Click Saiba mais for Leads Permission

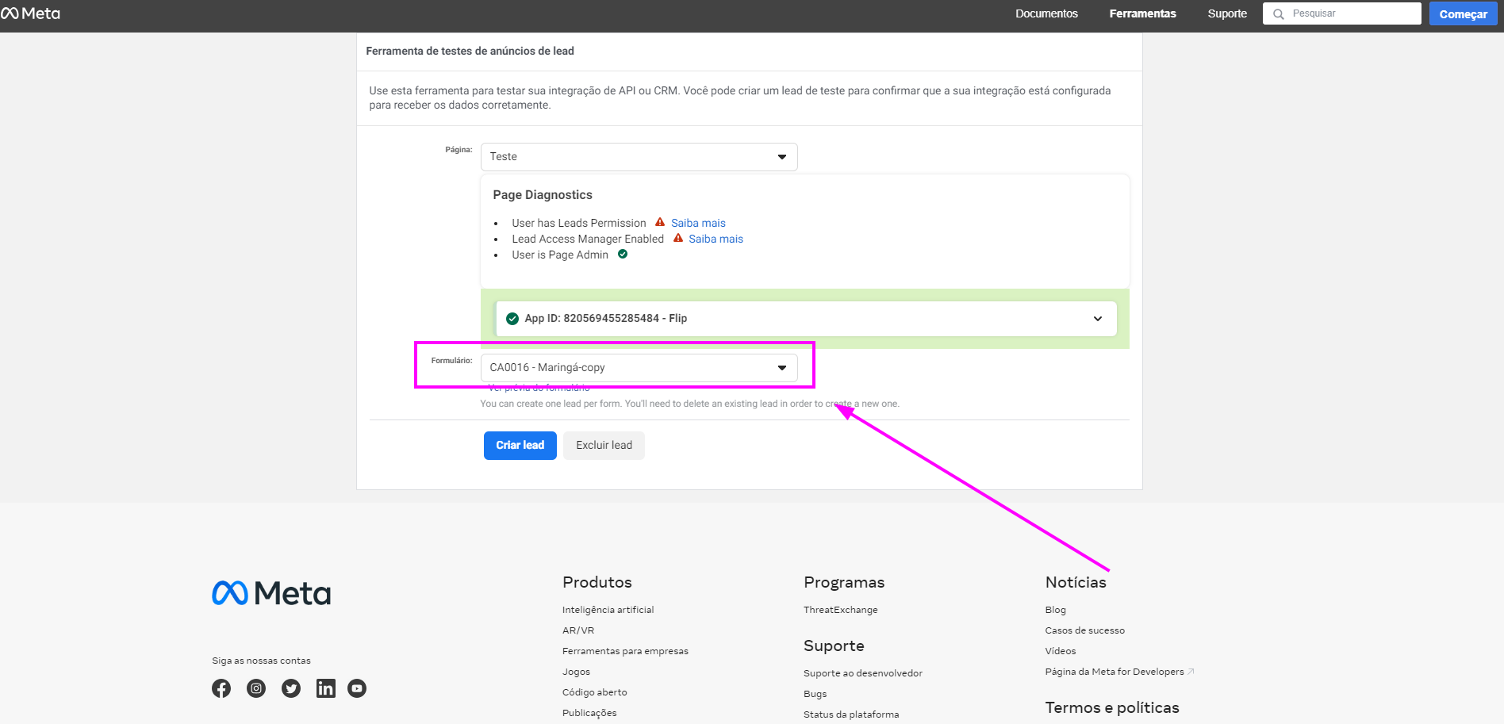click(x=698, y=223)
